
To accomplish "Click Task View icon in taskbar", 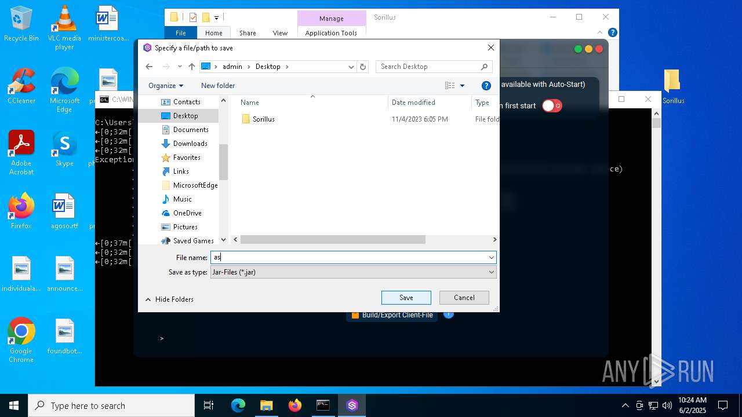I will (209, 405).
